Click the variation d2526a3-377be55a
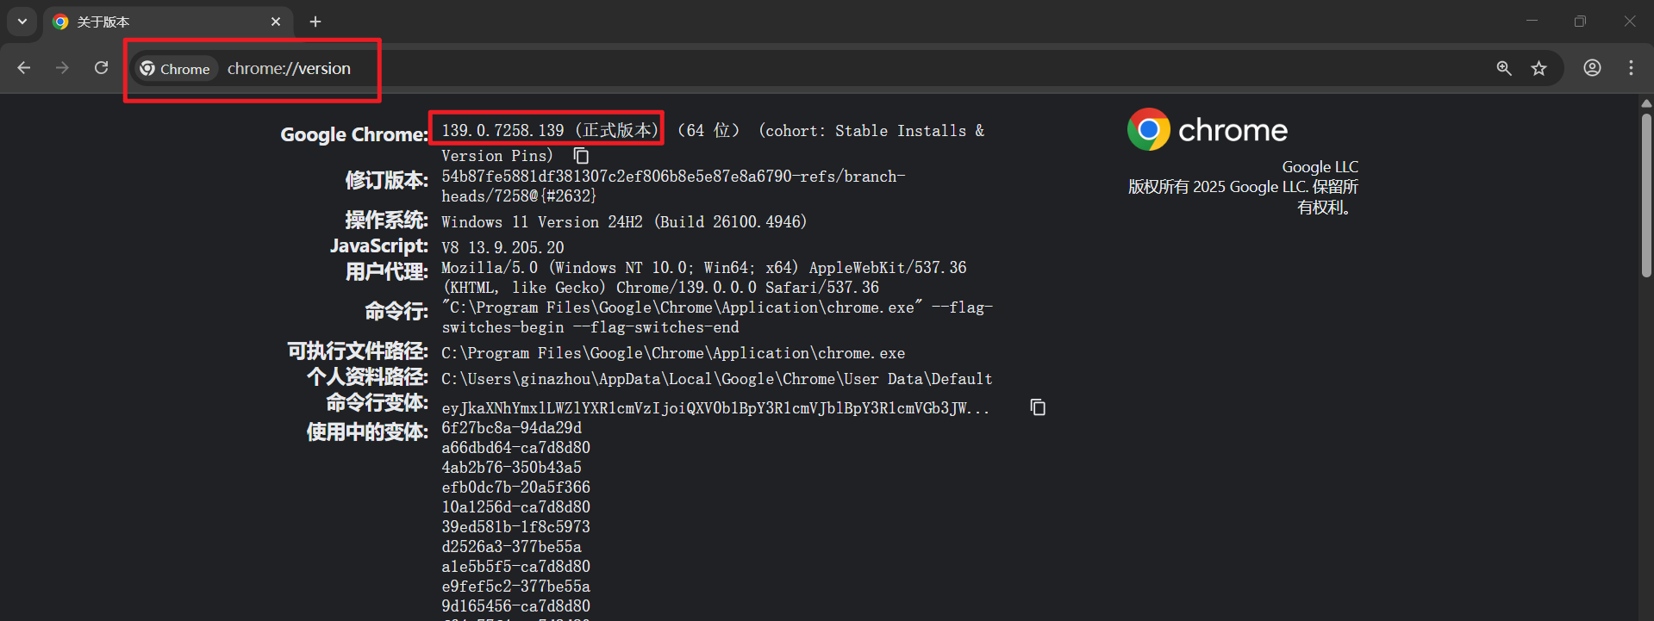This screenshot has height=621, width=1654. tap(512, 547)
